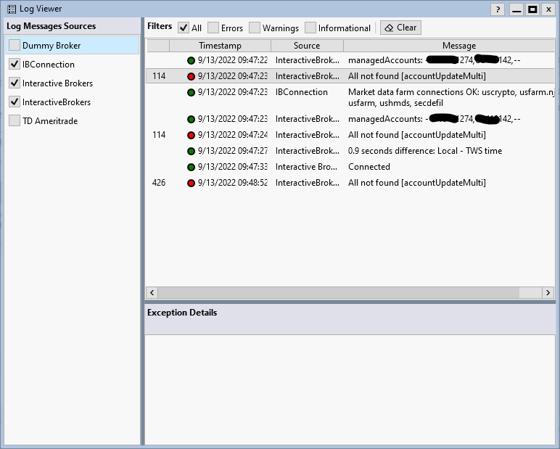This screenshot has width=560, height=449.
Task: Enable the Informational filter checkbox
Action: (x=310, y=28)
